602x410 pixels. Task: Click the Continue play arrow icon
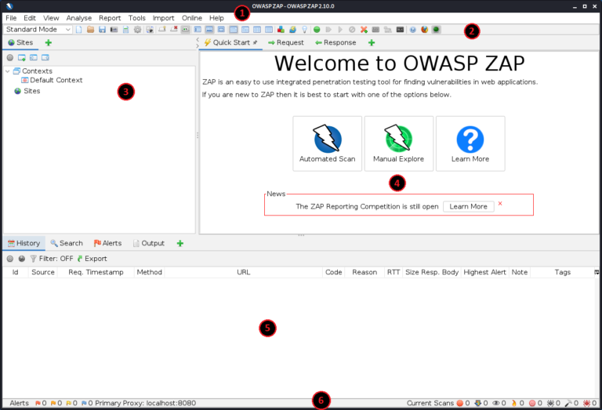(x=340, y=30)
